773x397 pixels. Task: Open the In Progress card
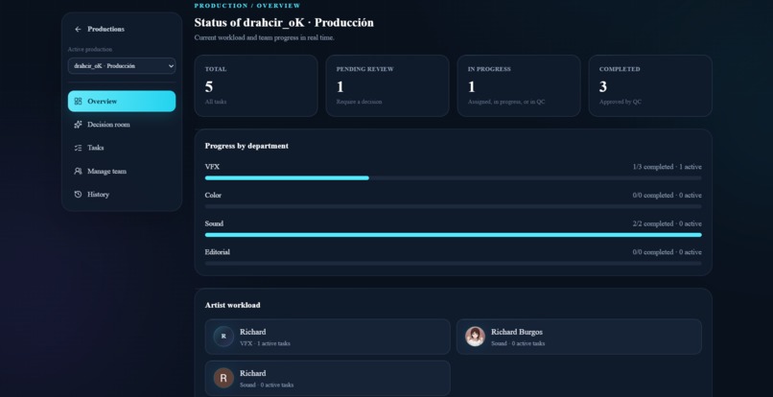coord(519,85)
